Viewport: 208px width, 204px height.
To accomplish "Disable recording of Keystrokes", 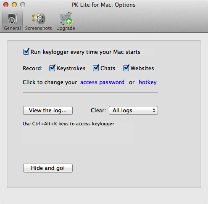I will pyautogui.click(x=52, y=68).
